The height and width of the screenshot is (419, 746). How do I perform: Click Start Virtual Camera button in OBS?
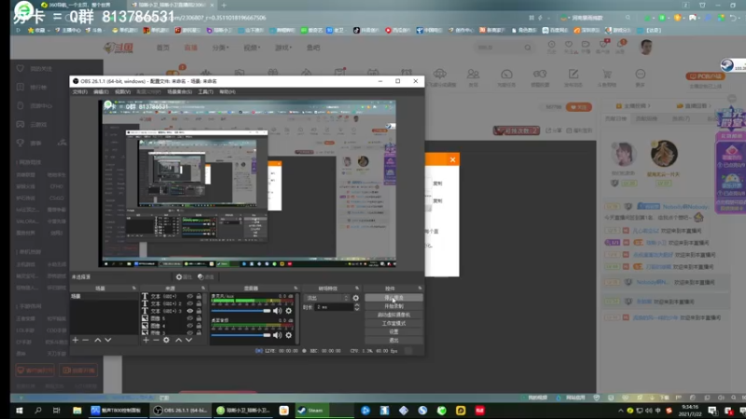394,315
